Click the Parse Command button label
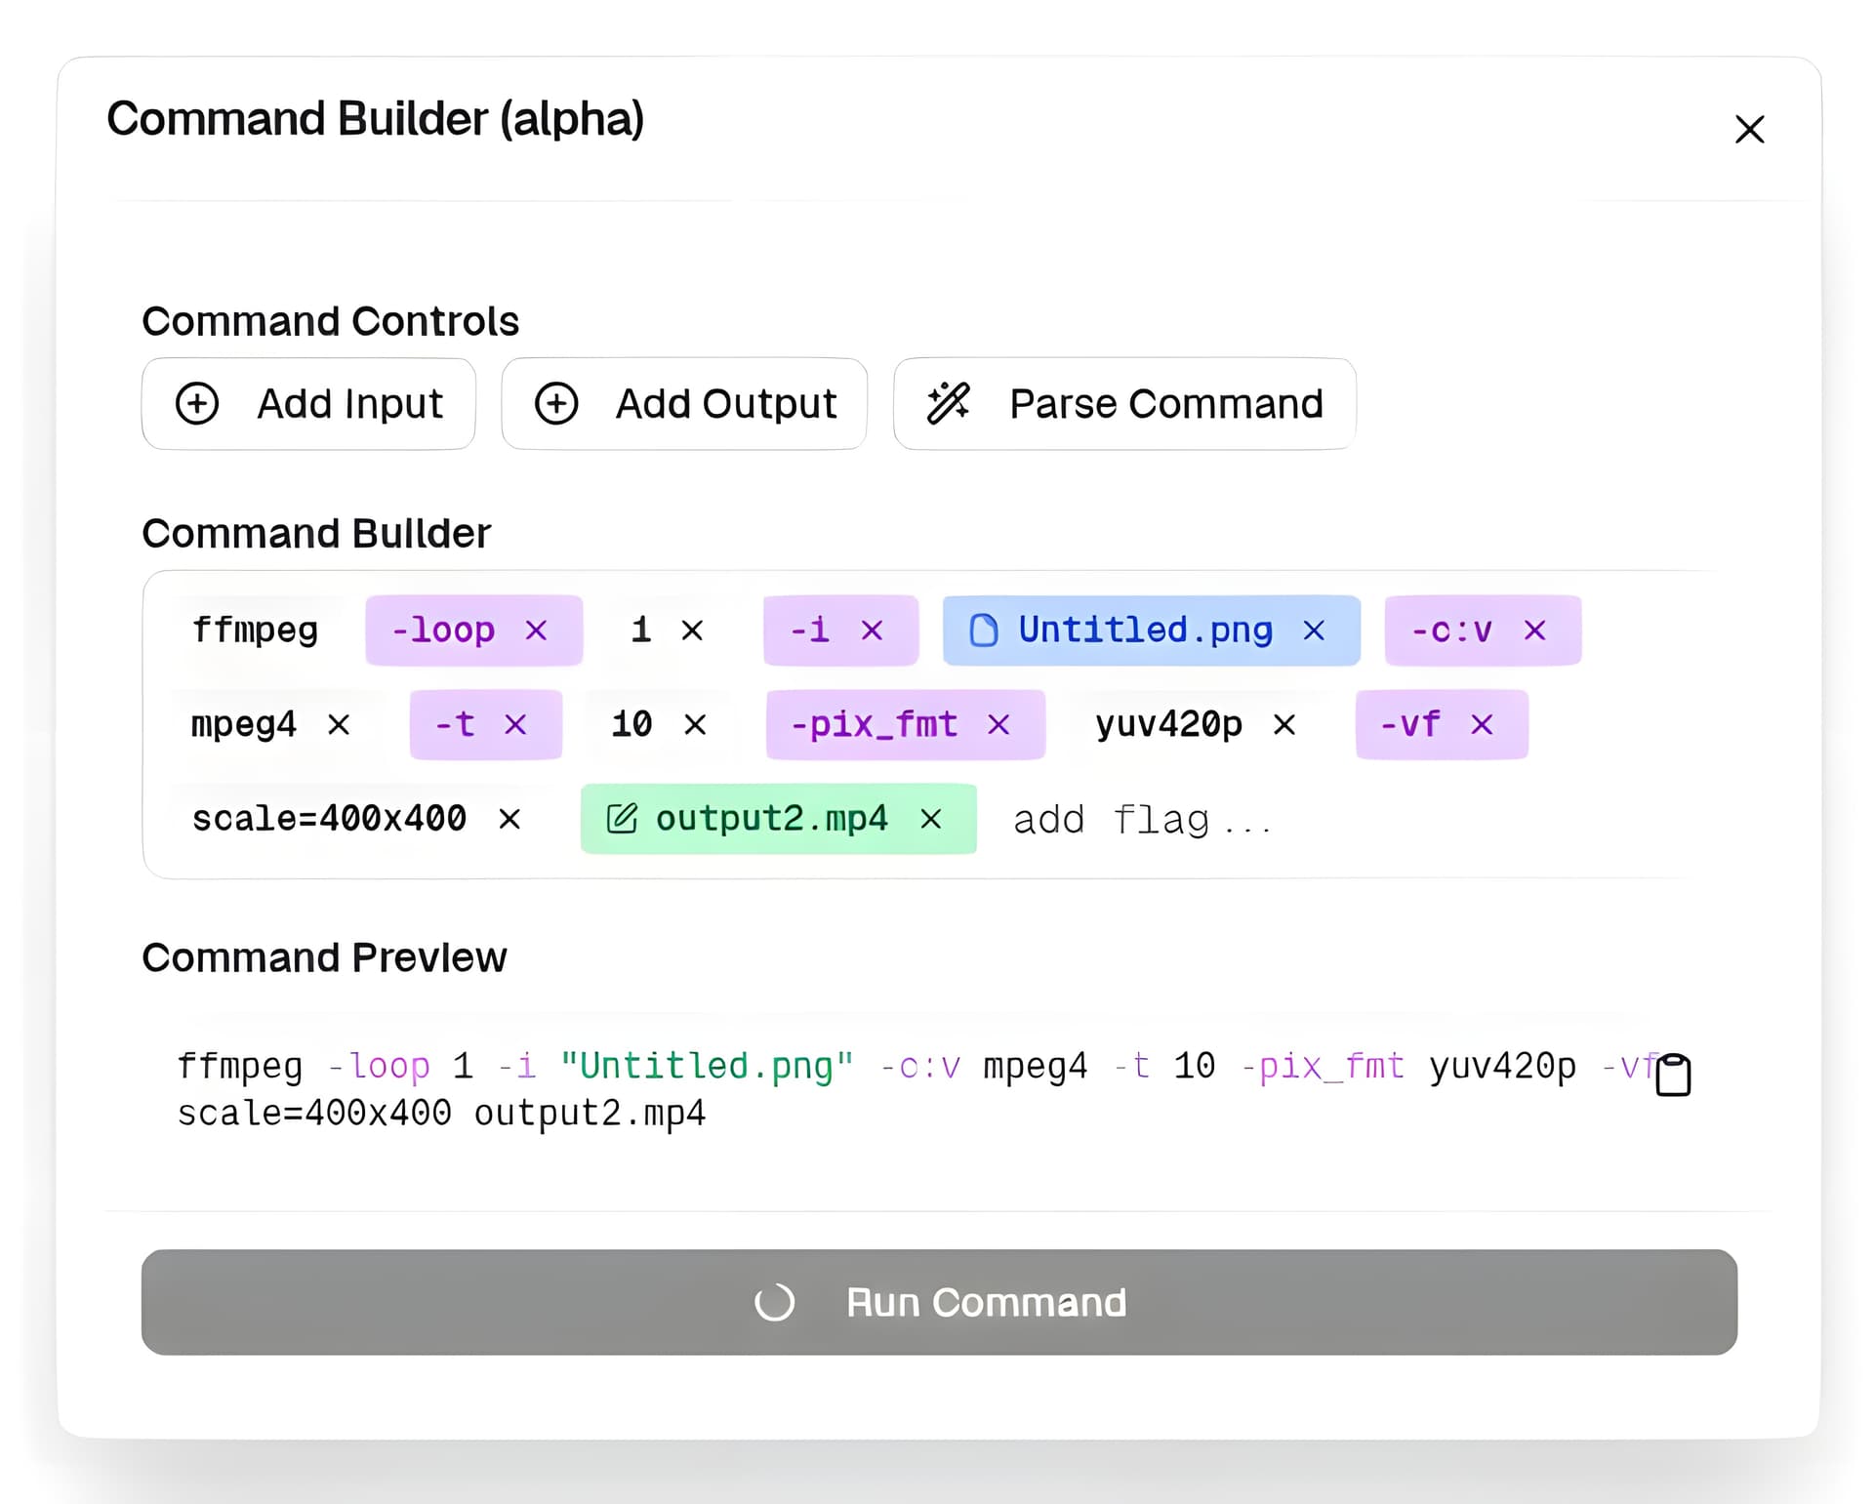This screenshot has width=1874, height=1504. [x=1165, y=403]
